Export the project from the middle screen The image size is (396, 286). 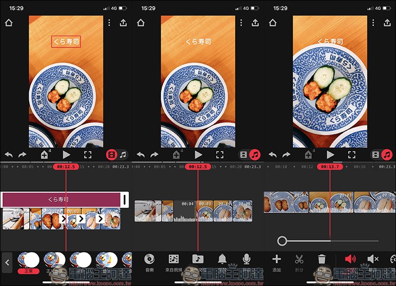255,23
